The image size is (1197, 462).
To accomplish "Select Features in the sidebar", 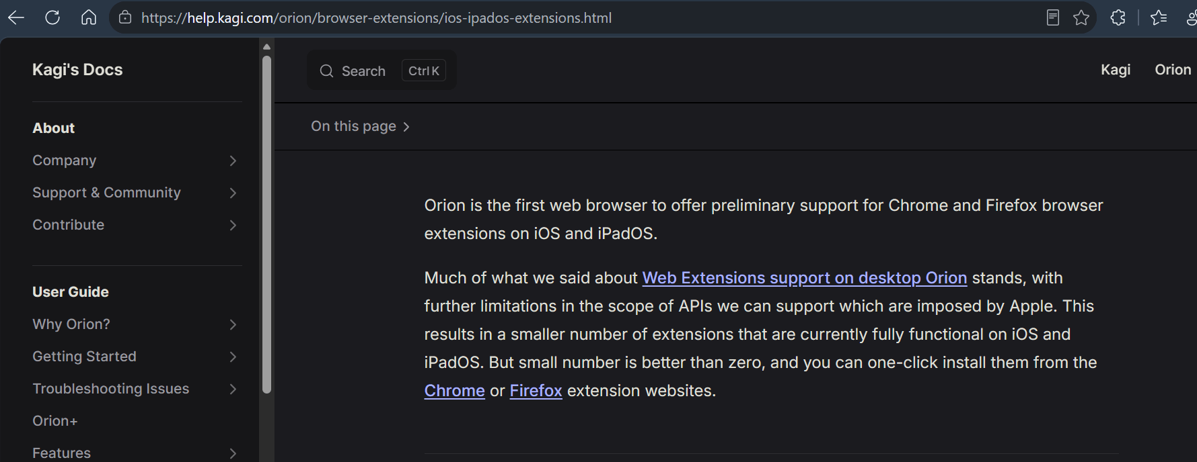I will coord(61,453).
